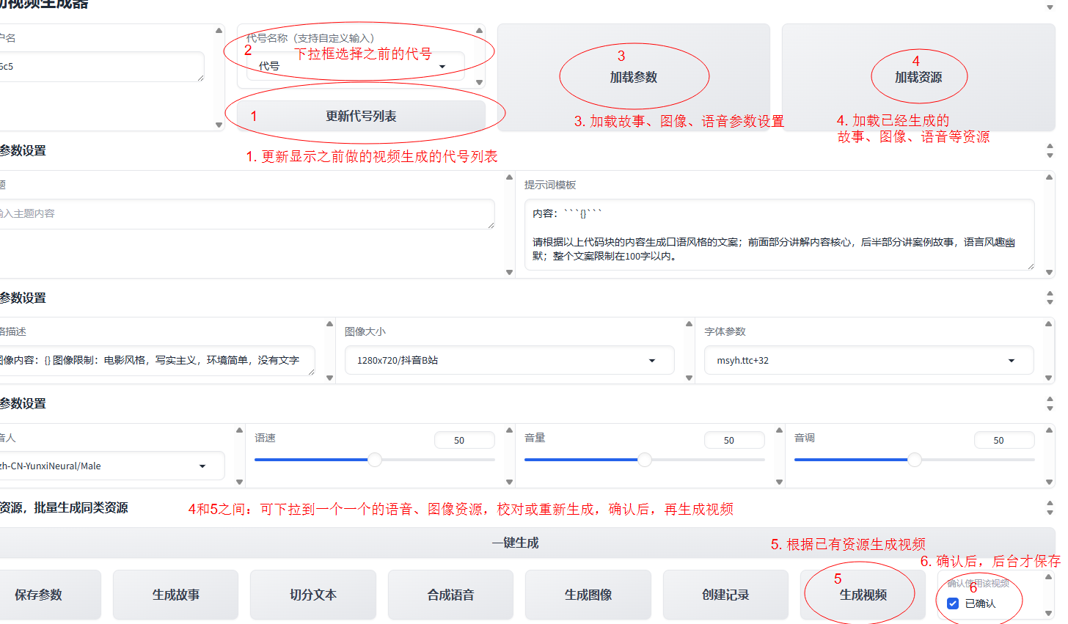The height and width of the screenshot is (624, 1068).
Task: Click the 图像大小 panel scroll-up arrow
Action: pos(689,323)
